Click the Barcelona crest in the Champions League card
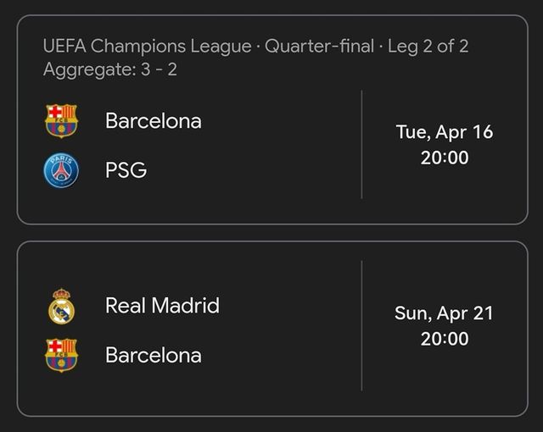The image size is (543, 432). tap(61, 121)
